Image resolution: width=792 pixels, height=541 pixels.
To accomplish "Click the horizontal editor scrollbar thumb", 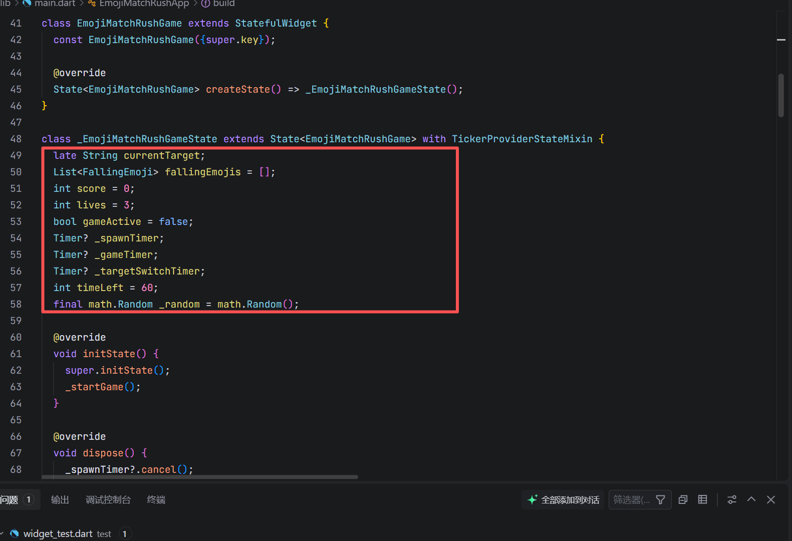I will [200, 477].
